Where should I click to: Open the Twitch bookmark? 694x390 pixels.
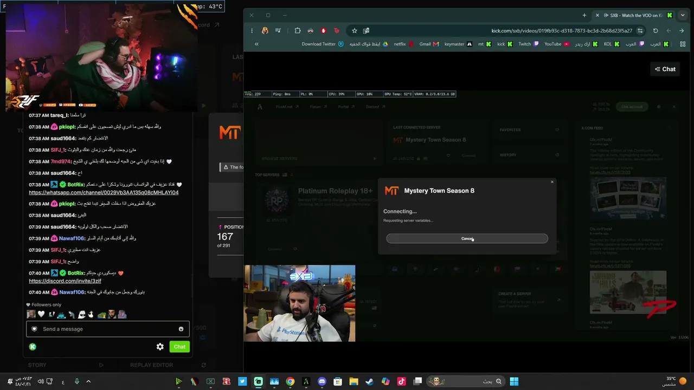click(528, 44)
